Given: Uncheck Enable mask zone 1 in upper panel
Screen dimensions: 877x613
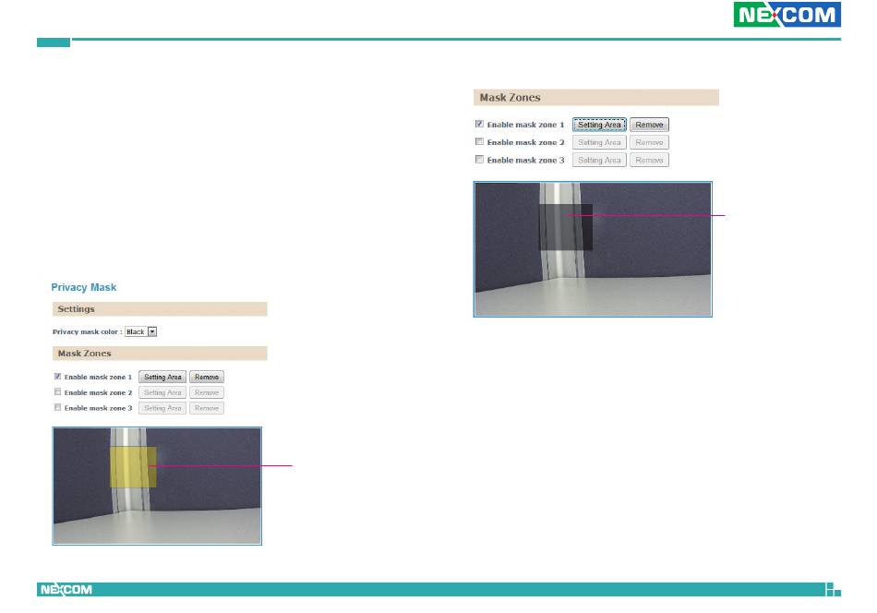Looking at the screenshot, I should pos(479,124).
